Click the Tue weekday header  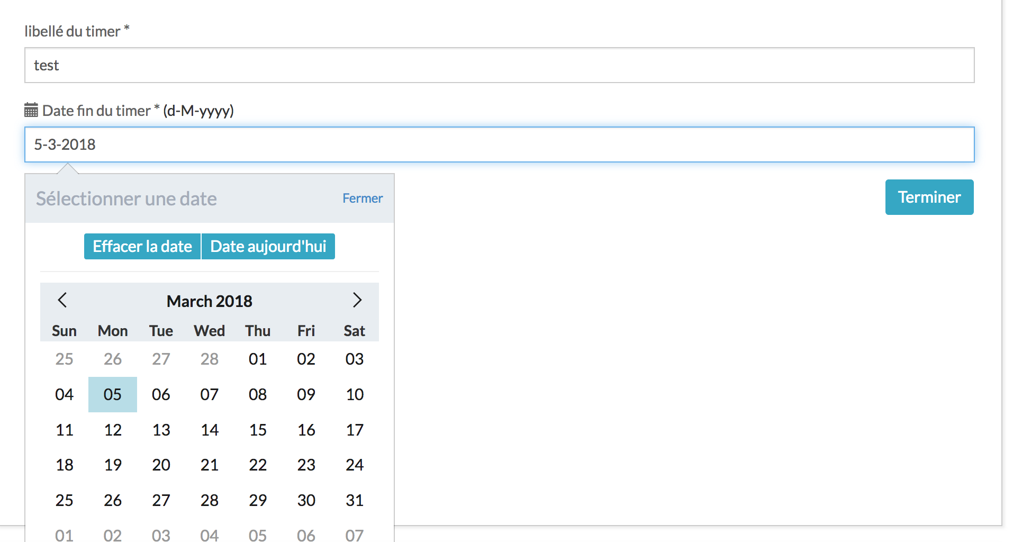[161, 331]
